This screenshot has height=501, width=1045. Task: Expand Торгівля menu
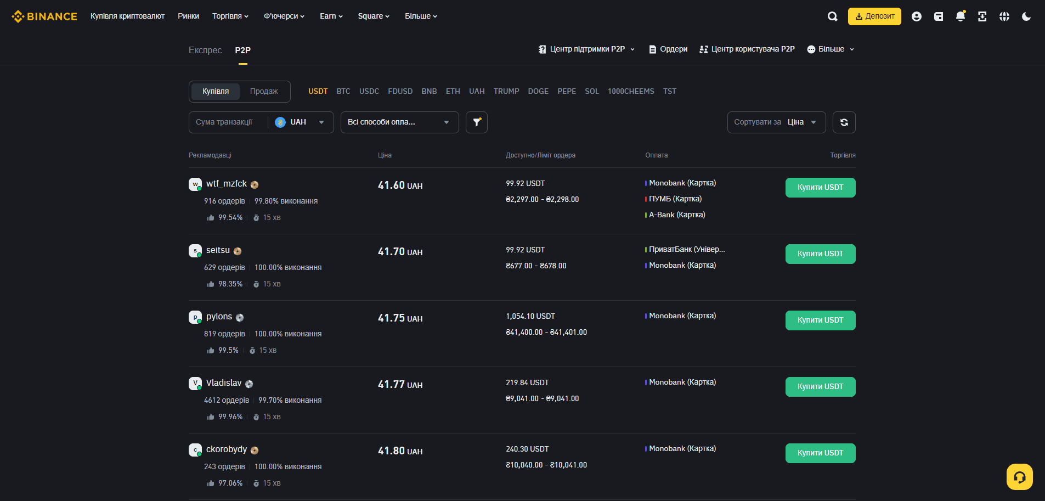point(230,16)
